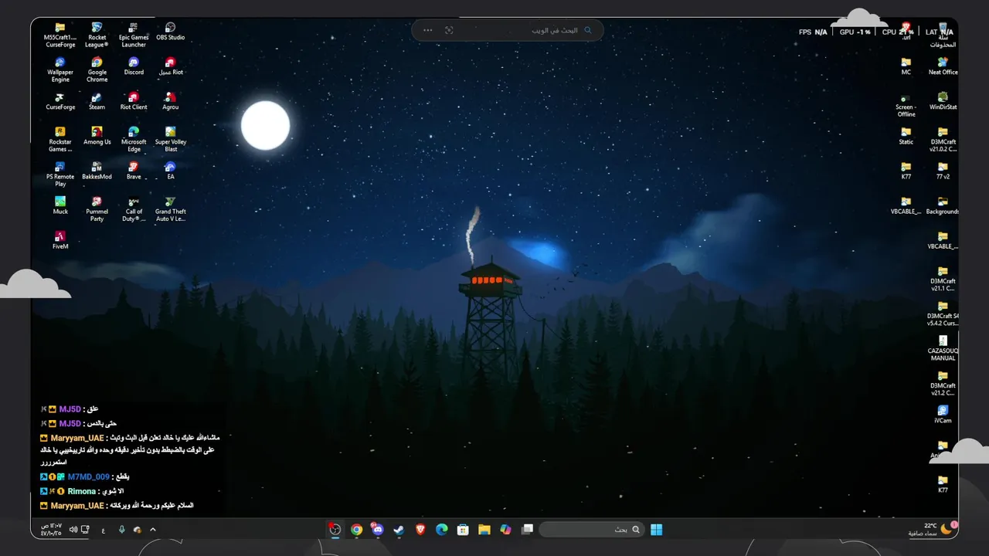This screenshot has width=989, height=556.
Task: Select the Screen - Offline desktop item
Action: pos(906,104)
